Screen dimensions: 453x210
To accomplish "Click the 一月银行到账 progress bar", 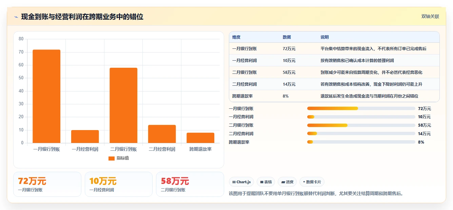I will 361,108.
